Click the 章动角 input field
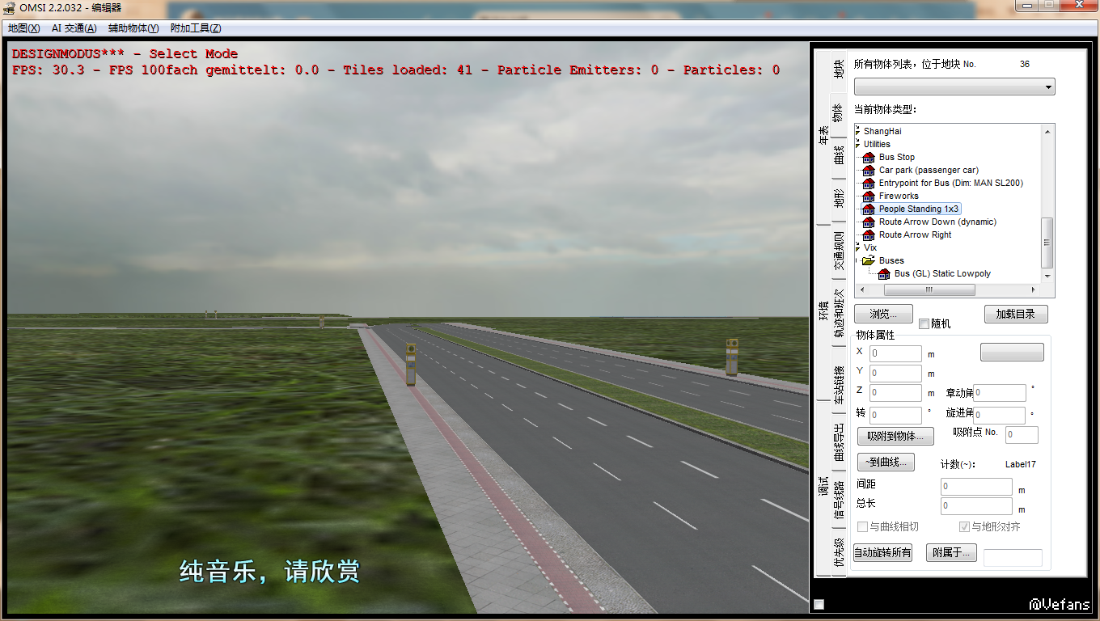 [999, 393]
